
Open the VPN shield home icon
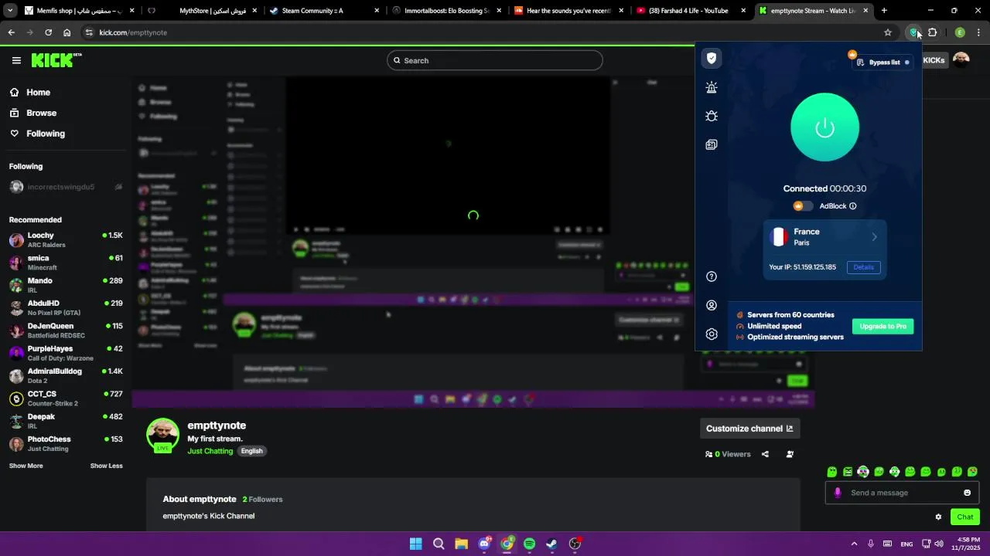point(712,59)
